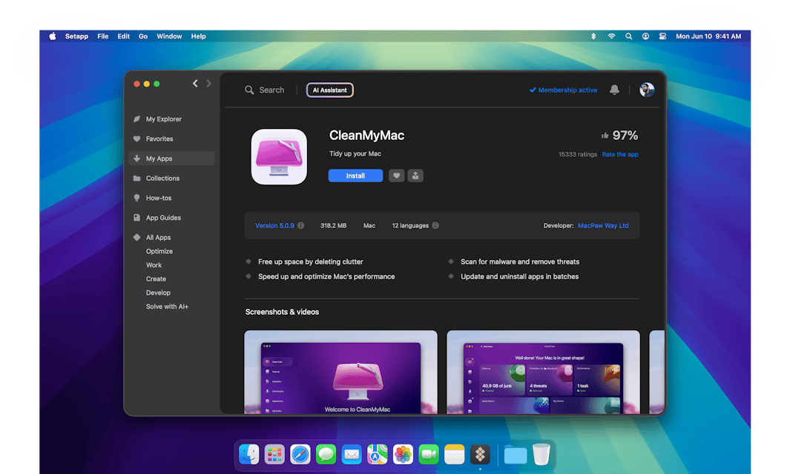Go back with the left chevron

[195, 84]
